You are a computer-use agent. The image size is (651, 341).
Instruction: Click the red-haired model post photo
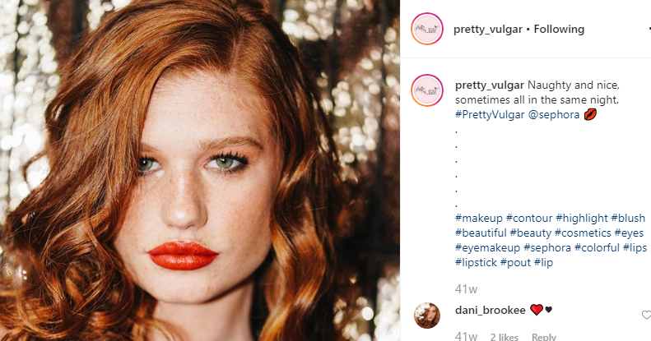click(200, 170)
